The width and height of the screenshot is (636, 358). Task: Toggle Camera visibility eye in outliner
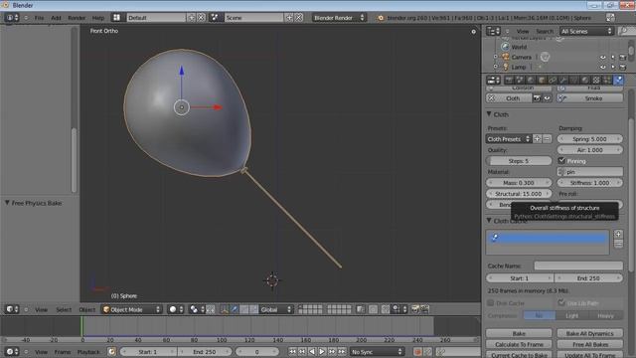tap(603, 58)
